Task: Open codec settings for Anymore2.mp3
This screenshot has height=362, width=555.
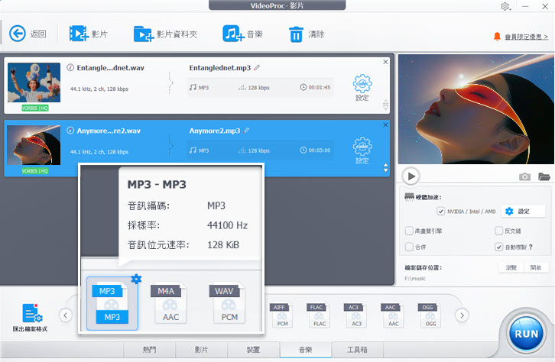Action: 362,150
